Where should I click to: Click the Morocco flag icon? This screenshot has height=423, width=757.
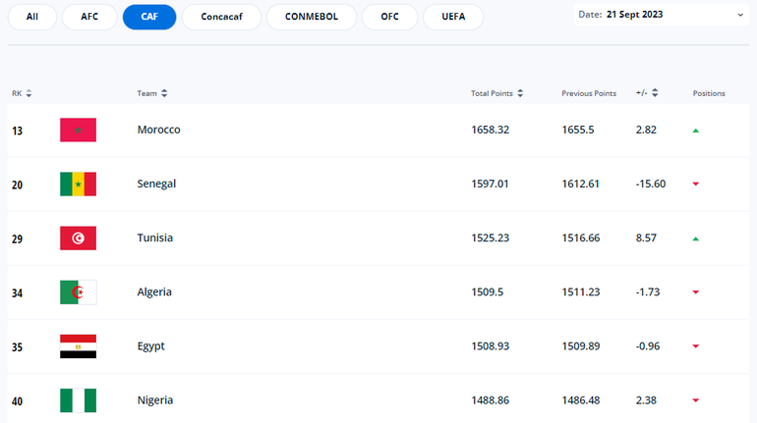tap(78, 130)
